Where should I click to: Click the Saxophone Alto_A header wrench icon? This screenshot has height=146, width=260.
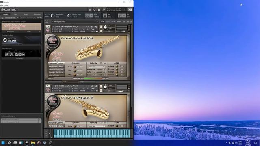point(48,26)
